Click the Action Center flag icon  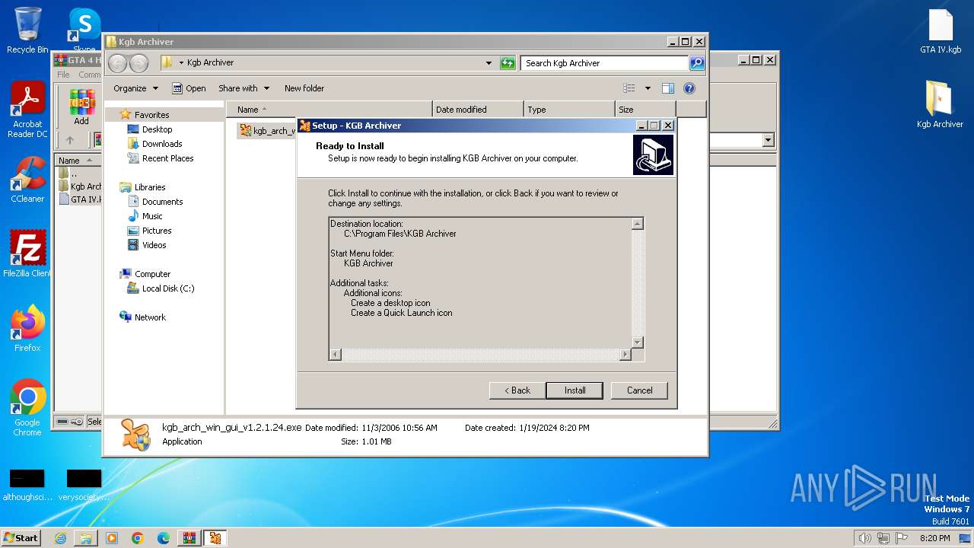tap(902, 538)
